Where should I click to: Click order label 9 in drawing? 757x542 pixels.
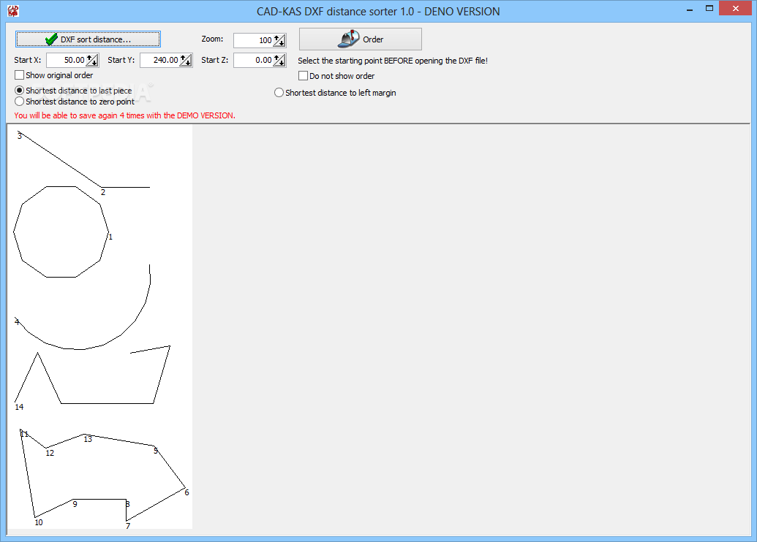tap(75, 505)
